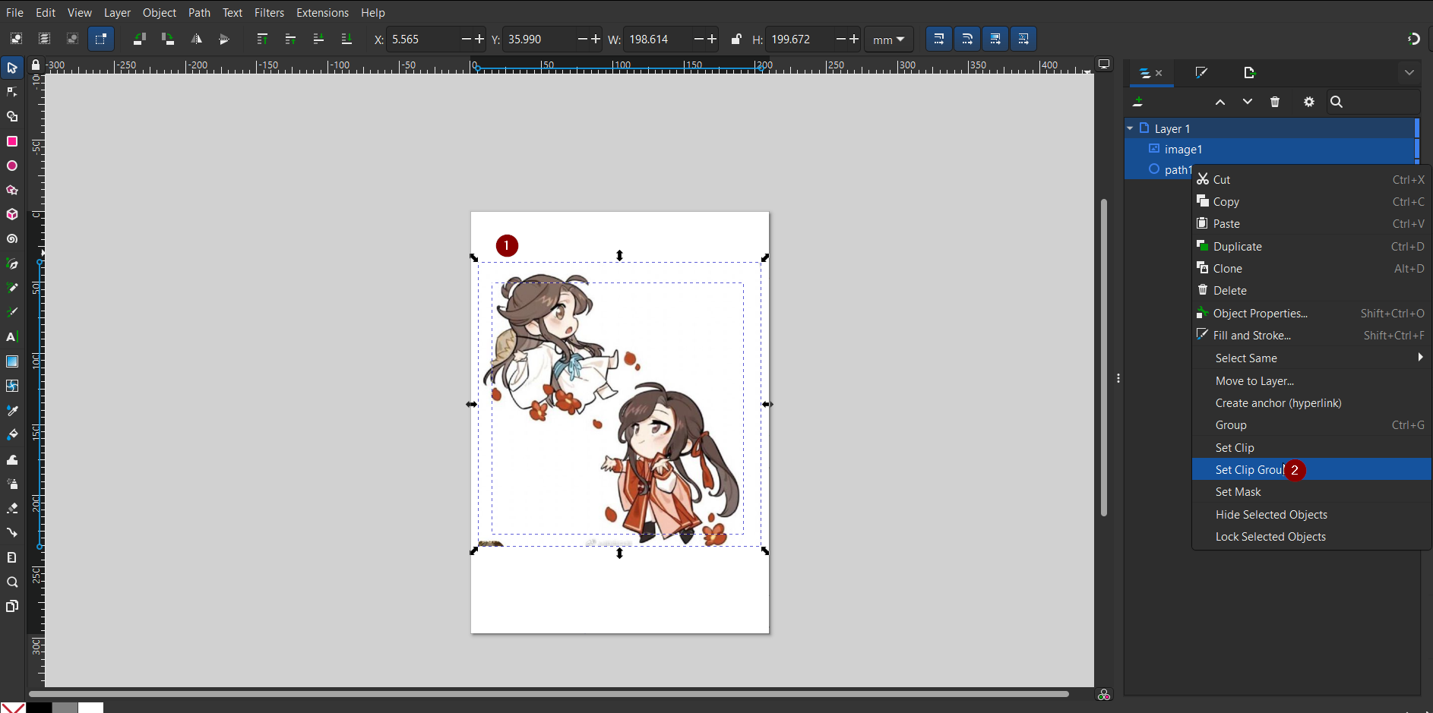Open the Filters menu

coord(269,13)
